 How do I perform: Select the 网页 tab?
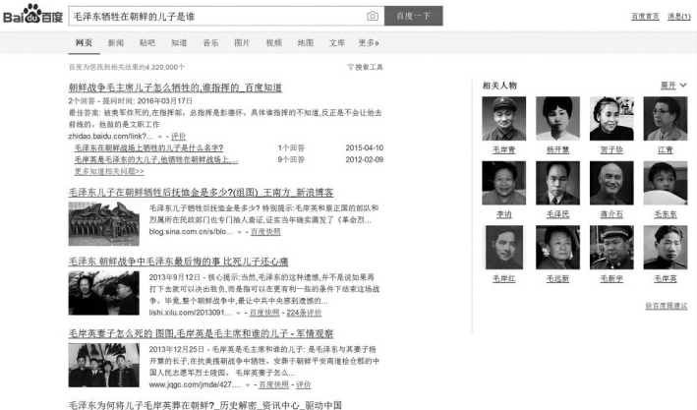point(84,42)
